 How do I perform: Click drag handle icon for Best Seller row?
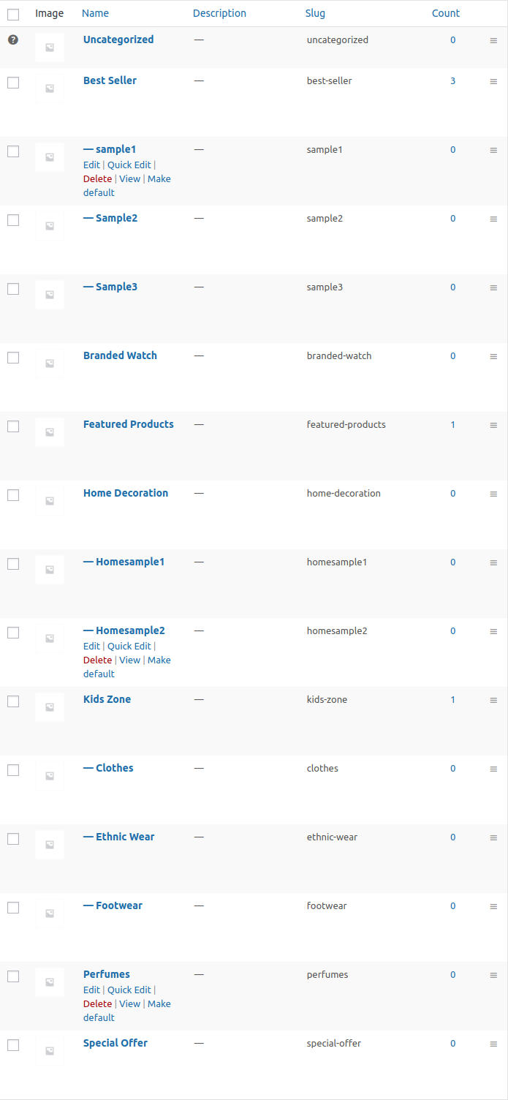(493, 81)
